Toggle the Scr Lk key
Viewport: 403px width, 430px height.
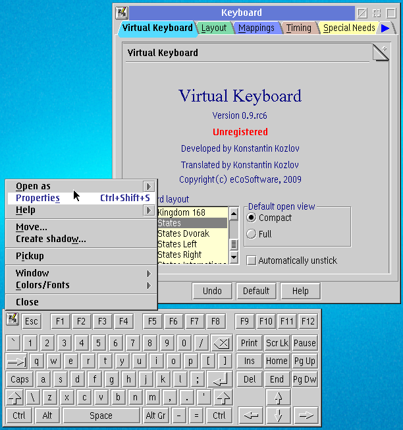point(277,343)
